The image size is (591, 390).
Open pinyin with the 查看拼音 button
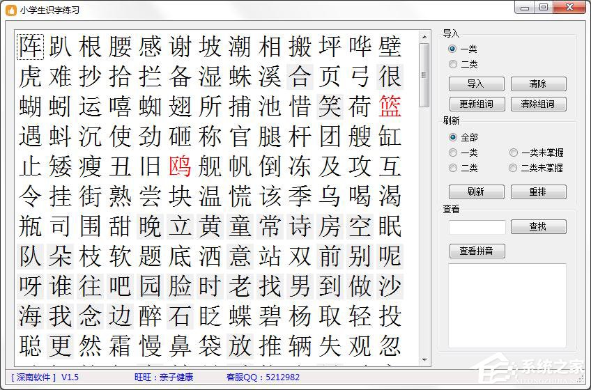[x=476, y=251]
